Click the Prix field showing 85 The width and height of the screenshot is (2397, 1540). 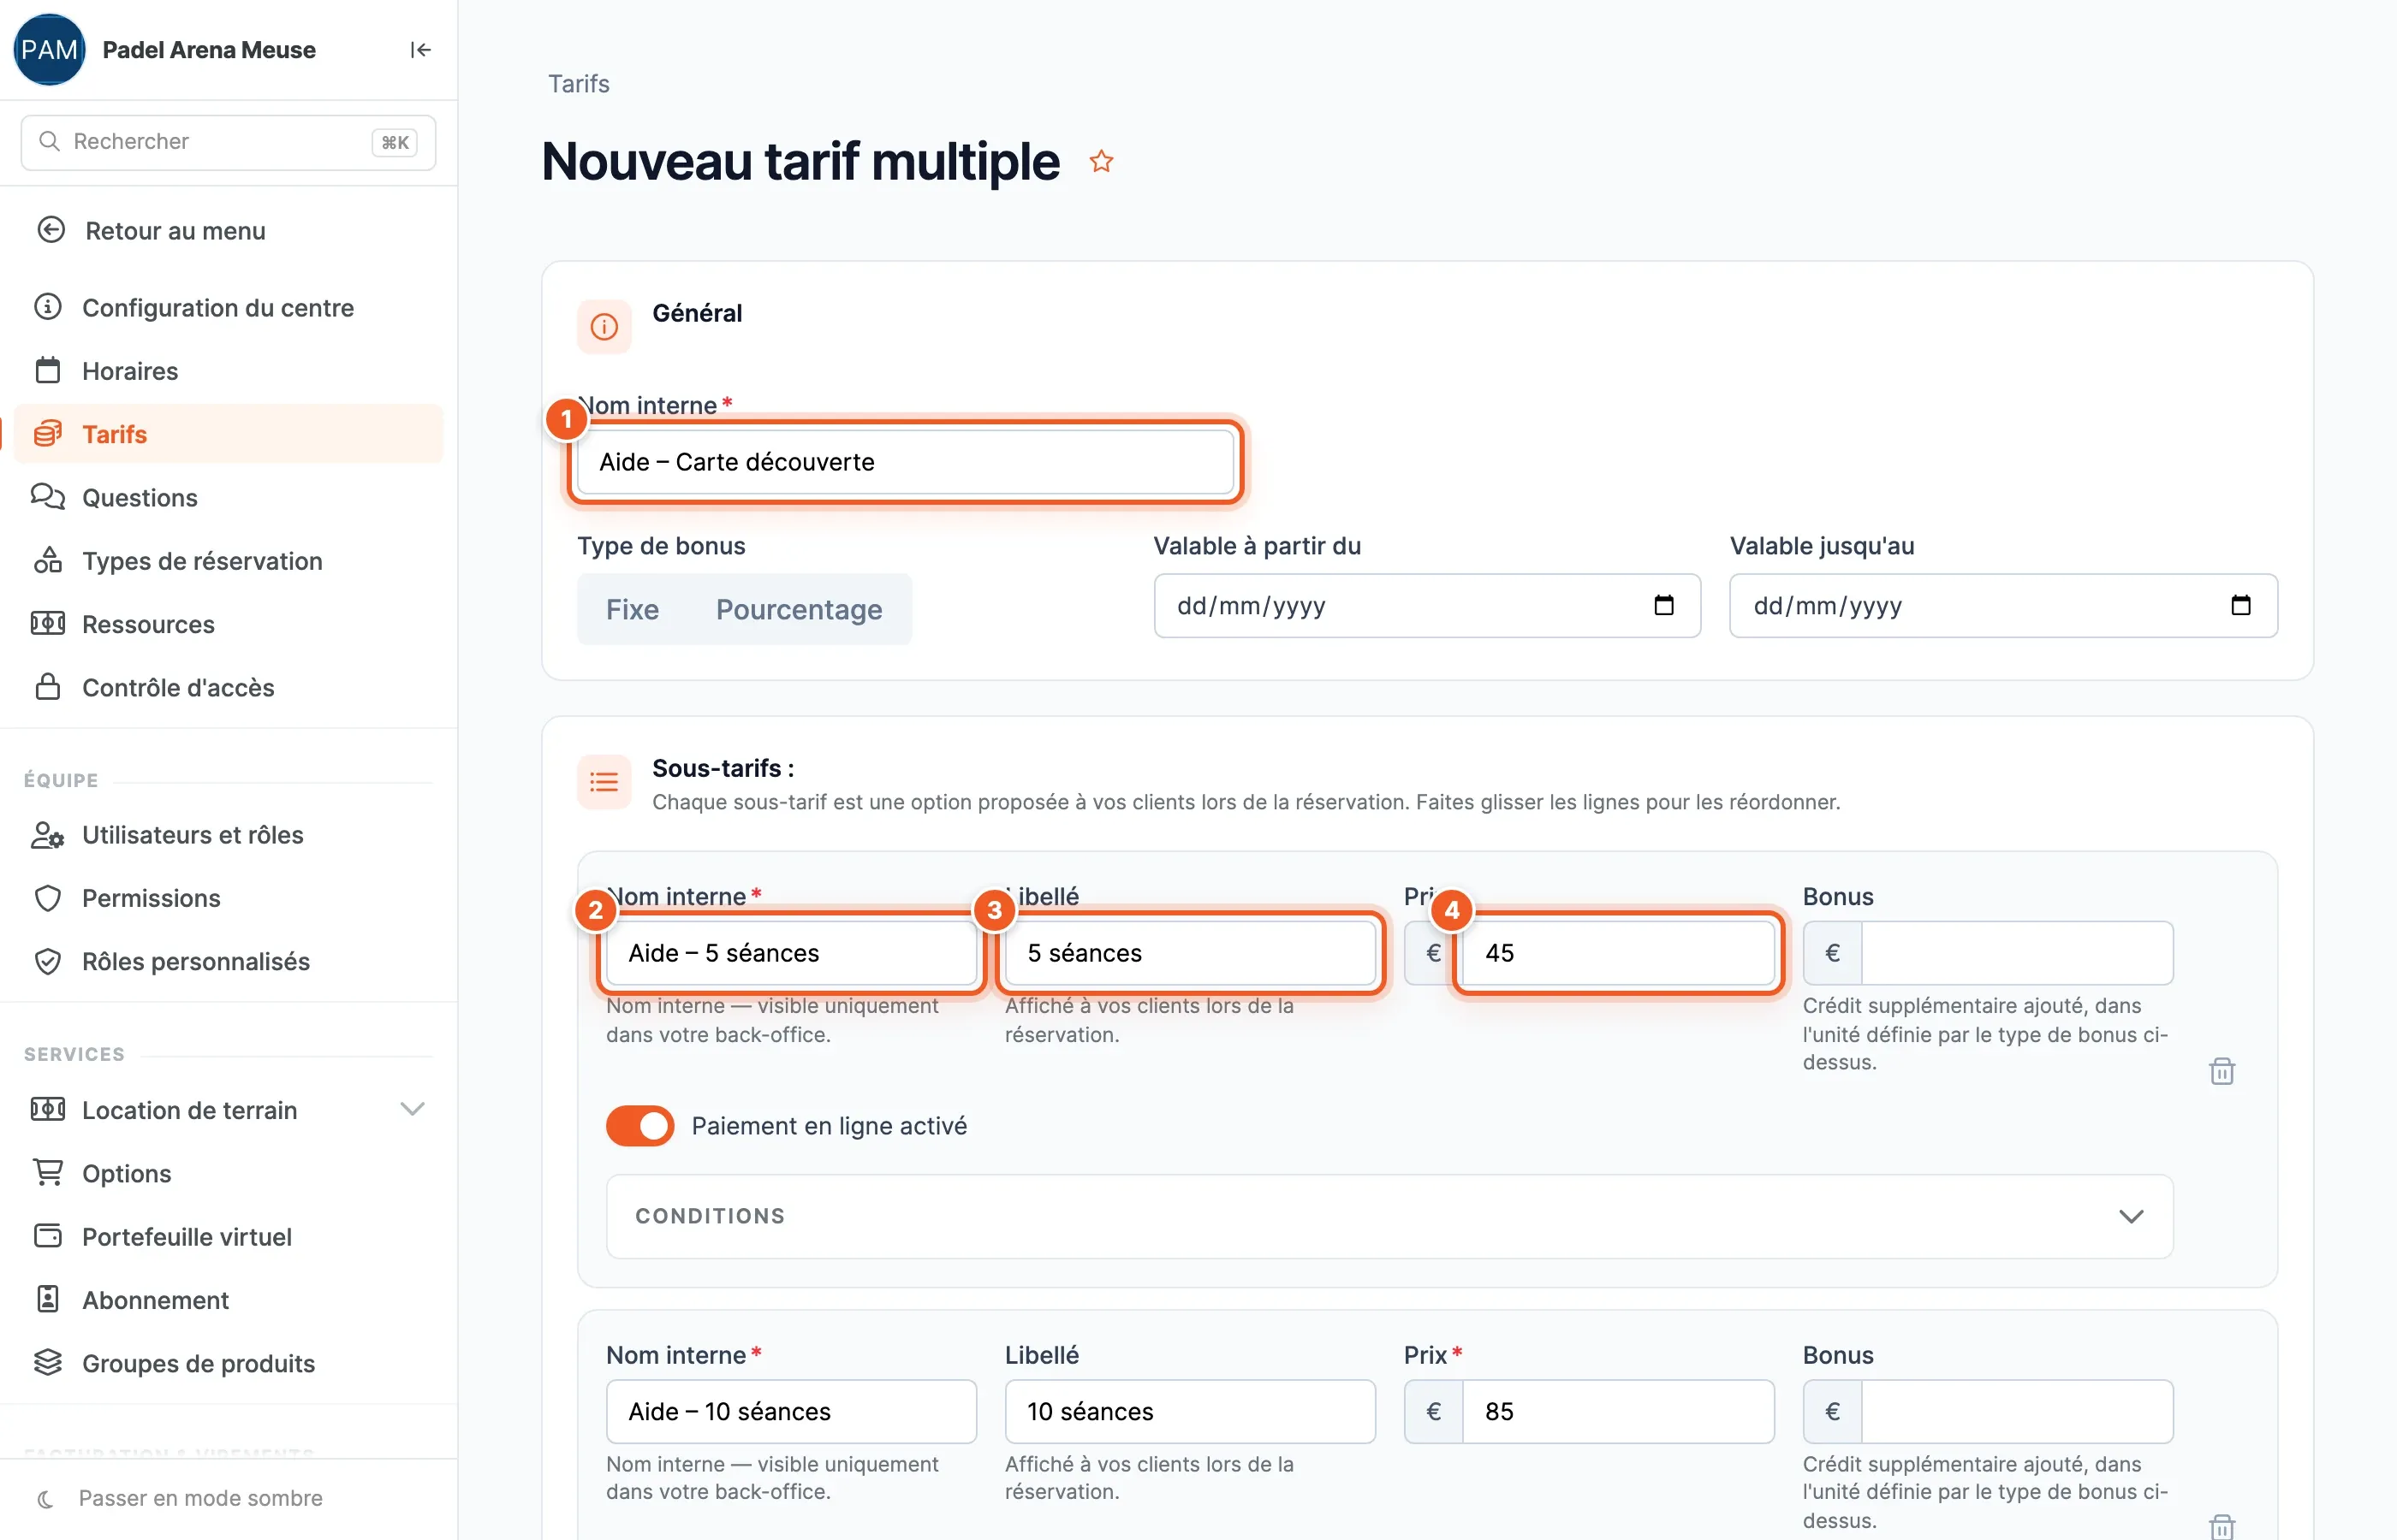tap(1618, 1411)
